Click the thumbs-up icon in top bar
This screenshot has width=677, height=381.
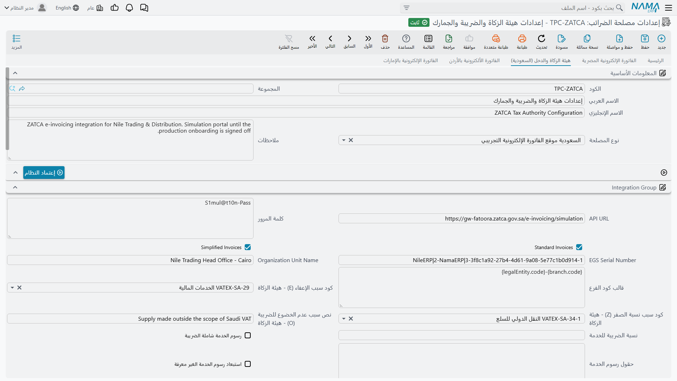(115, 8)
